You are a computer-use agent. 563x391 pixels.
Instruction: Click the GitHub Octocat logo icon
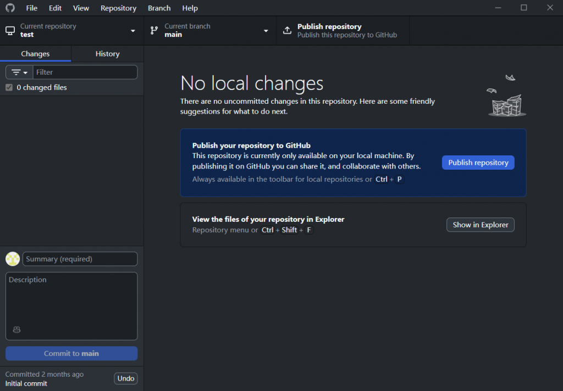click(10, 8)
